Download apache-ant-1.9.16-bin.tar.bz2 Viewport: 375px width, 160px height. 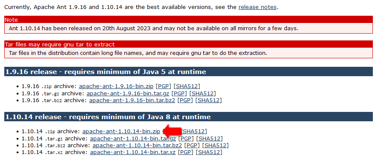[132, 100]
